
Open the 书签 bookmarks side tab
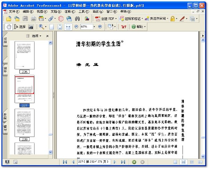pyautogui.click(x=5, y=70)
